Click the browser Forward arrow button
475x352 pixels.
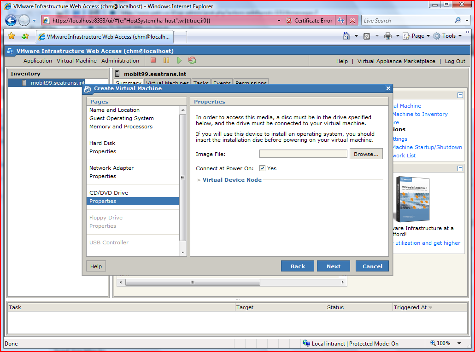coord(24,21)
